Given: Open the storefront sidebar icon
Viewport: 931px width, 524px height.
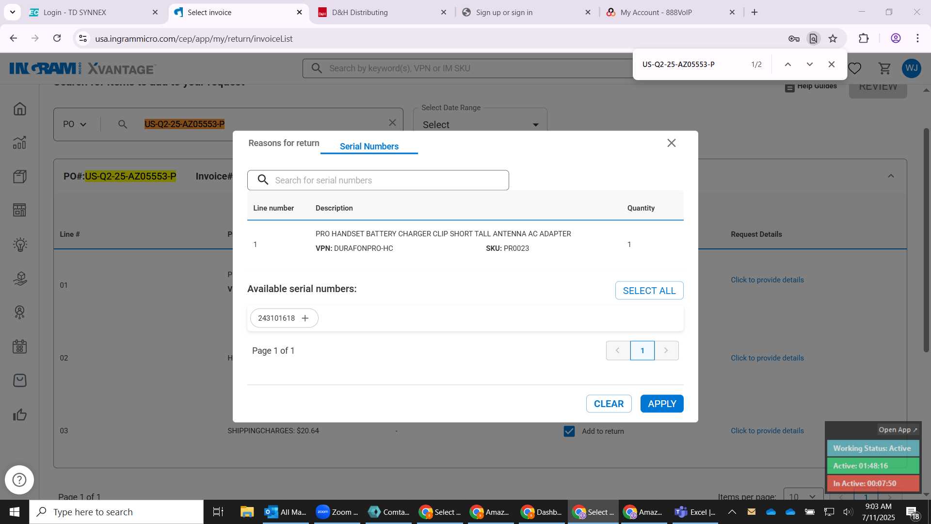Looking at the screenshot, I should click(20, 210).
